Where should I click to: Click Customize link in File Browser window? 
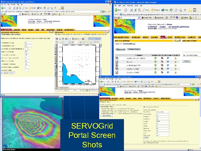point(152,27)
